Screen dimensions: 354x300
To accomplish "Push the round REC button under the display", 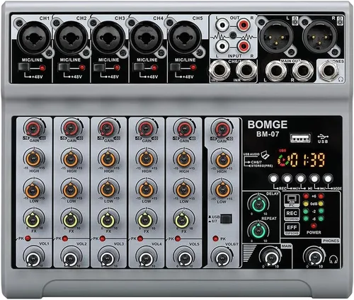I will (x=273, y=179).
